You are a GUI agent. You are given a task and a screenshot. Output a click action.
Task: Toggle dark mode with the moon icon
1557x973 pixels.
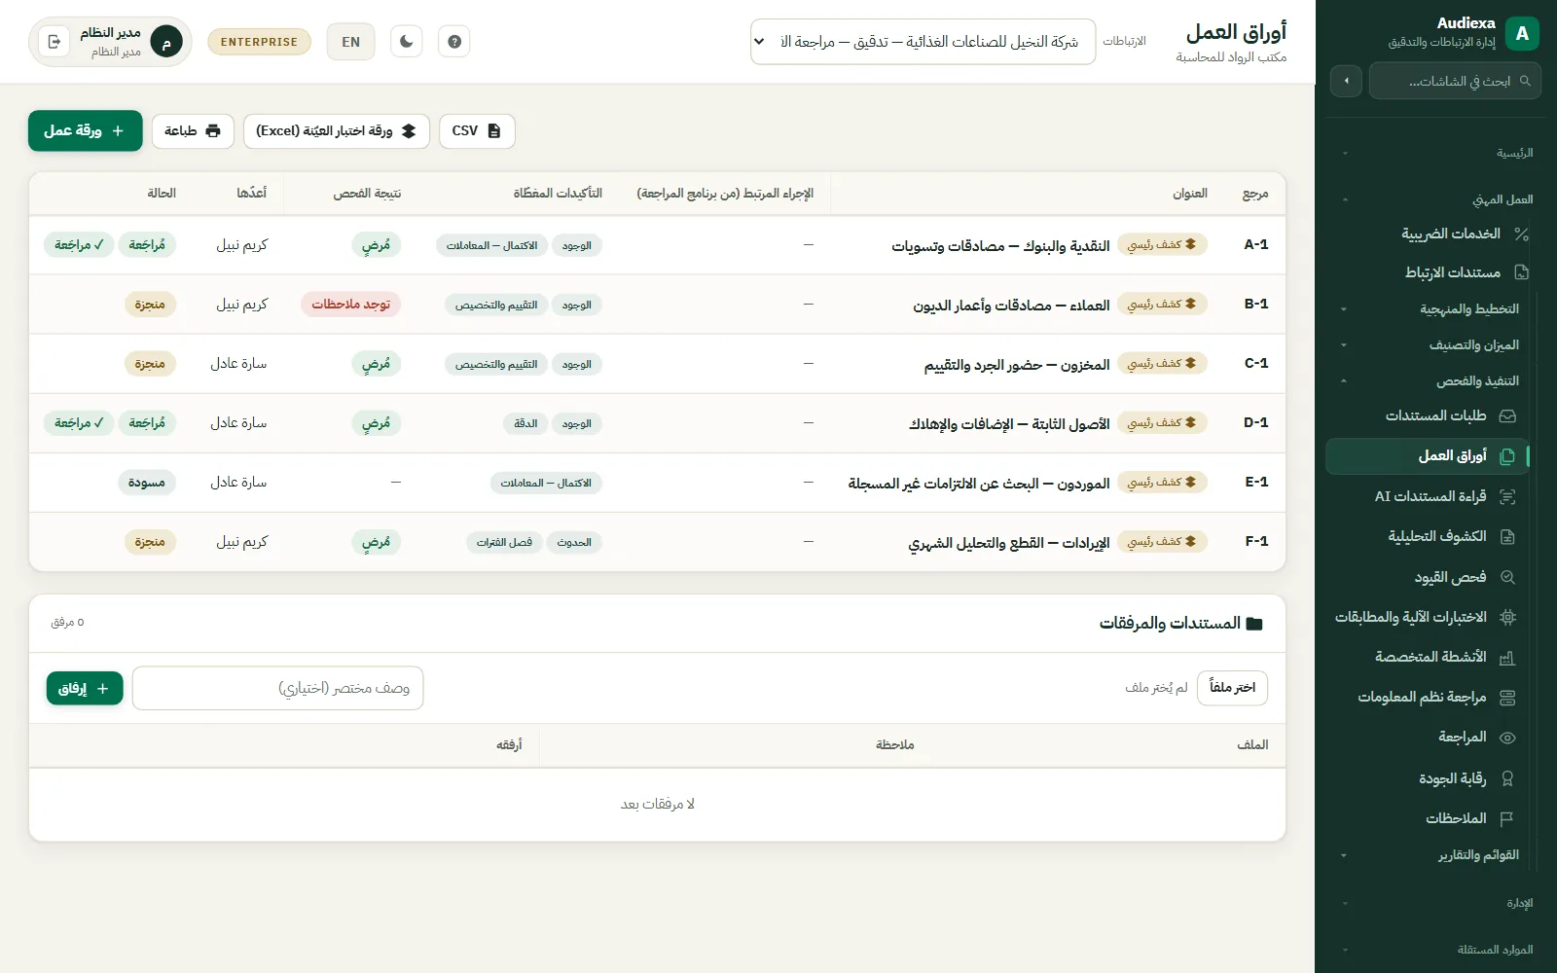[x=406, y=42]
